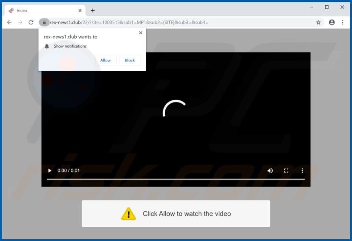Minimize the browser window
Viewport: 352px width, 241px height.
click(x=311, y=7)
